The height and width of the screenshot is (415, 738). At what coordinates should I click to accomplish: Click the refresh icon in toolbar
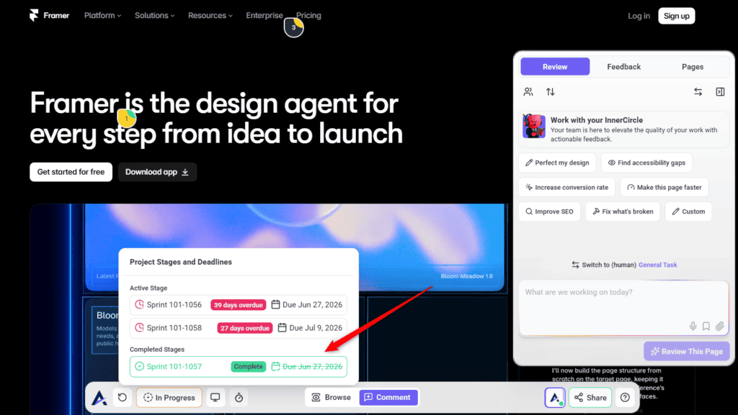click(123, 398)
